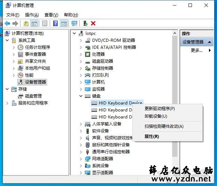
Task: Select the 系统设备 category
Action: click(101, 166)
